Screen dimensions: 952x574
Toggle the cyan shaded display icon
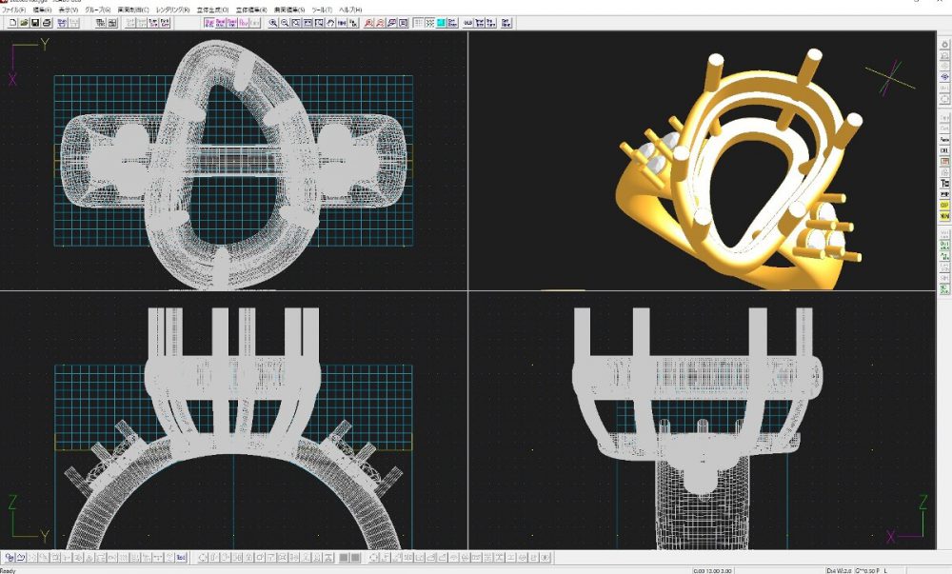442,23
